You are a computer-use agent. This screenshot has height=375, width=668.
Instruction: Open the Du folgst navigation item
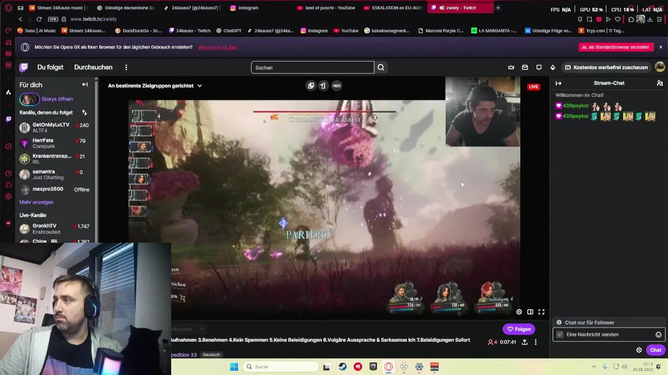point(50,67)
